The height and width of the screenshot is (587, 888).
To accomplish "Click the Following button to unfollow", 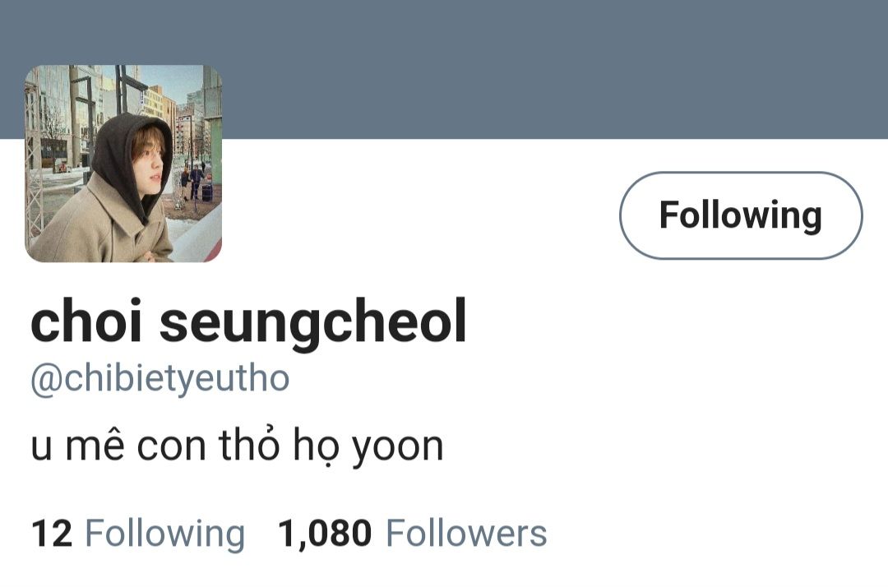I will (741, 215).
